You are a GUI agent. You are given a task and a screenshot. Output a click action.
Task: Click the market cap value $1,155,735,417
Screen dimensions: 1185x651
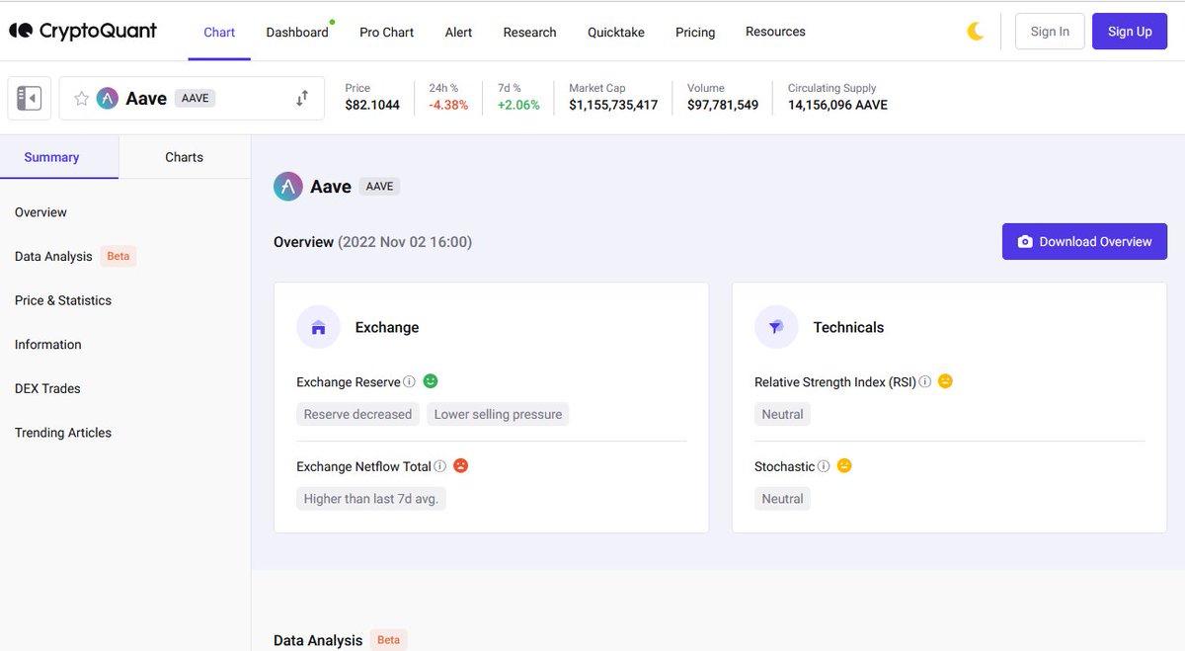point(613,105)
